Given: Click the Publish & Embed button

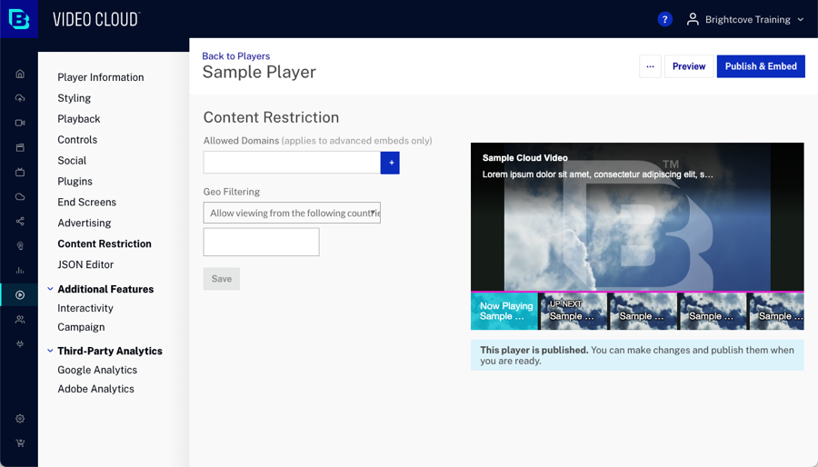Looking at the screenshot, I should (761, 66).
